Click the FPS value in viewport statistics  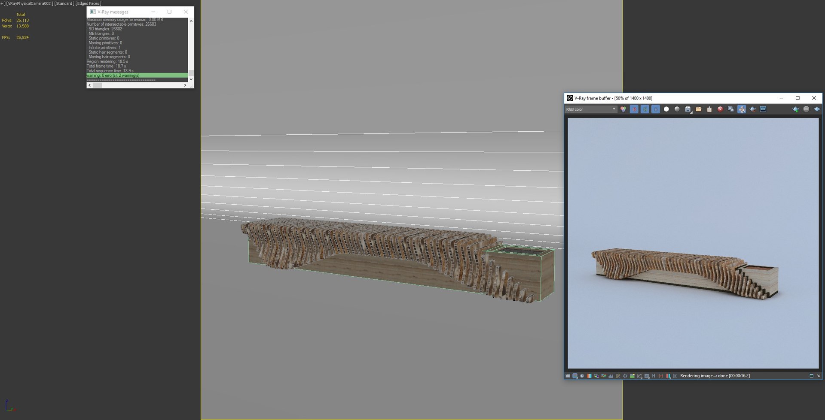coord(22,38)
